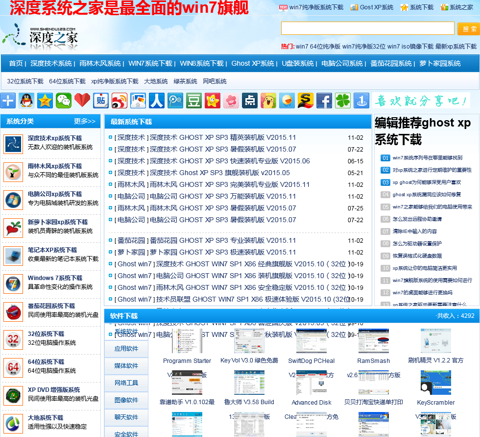Open article 01 win7系统序列号在哪里能够找到
This screenshot has width=480, height=437.
pos(427,158)
